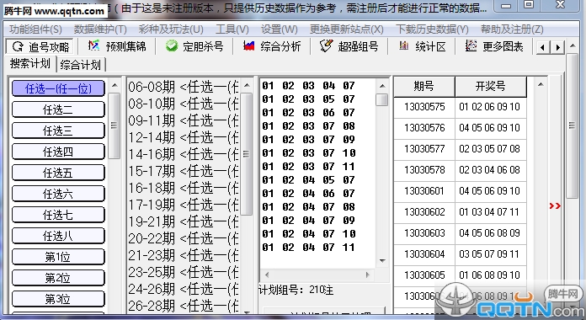Click the 超强组号 pencil icon
This screenshot has width=586, height=320.
[327, 46]
